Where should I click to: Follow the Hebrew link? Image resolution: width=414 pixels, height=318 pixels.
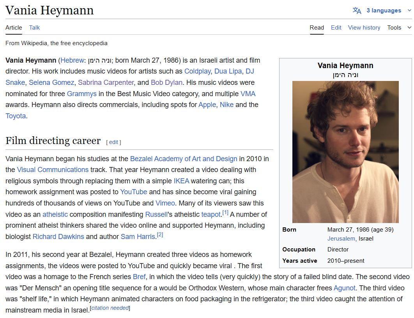pos(72,60)
